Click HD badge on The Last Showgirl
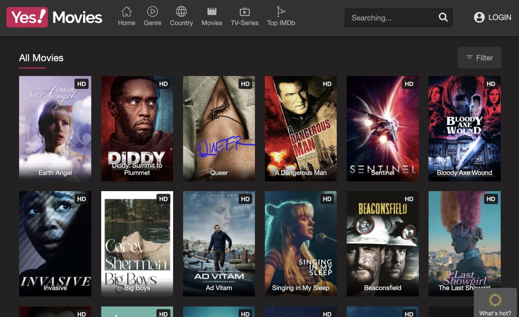Image resolution: width=519 pixels, height=317 pixels. [491, 199]
